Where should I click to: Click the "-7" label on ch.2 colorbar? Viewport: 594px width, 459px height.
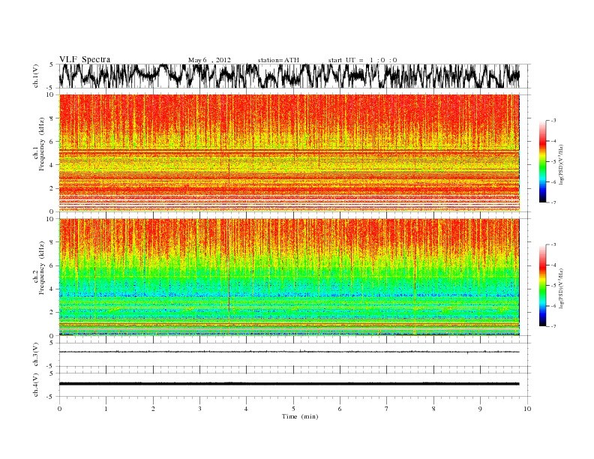(x=553, y=326)
